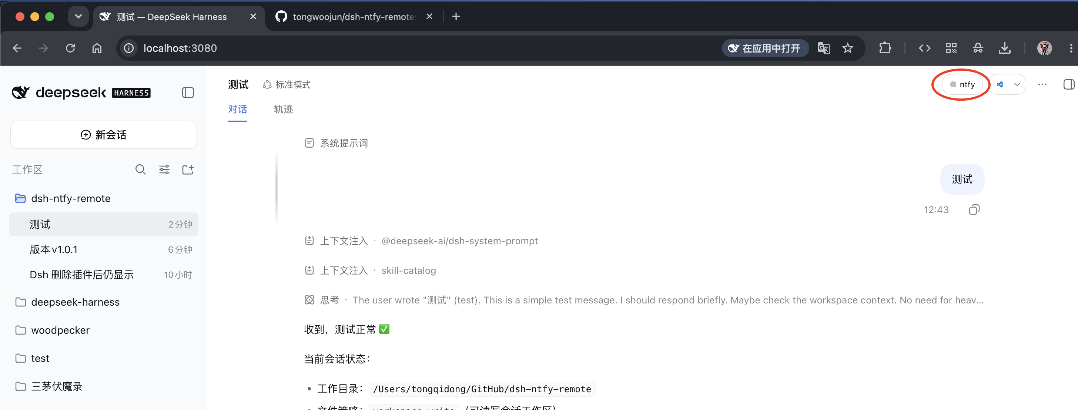Click the 测试 user message bubble
This screenshot has height=410, width=1078.
[x=962, y=179]
